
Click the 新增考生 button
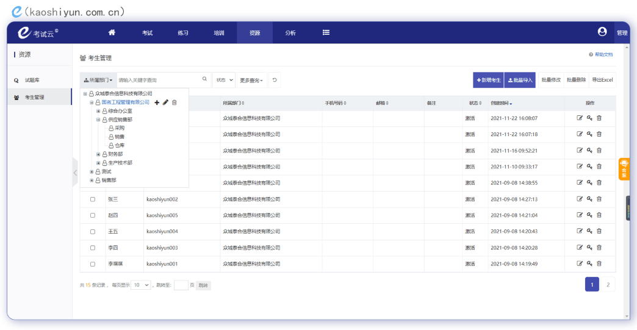[488, 80]
